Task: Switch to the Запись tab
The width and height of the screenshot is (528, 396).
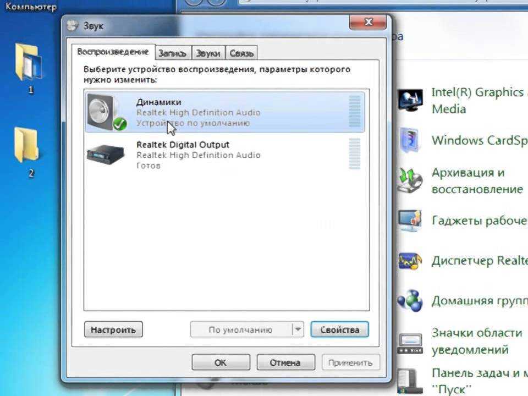Action: coord(172,53)
